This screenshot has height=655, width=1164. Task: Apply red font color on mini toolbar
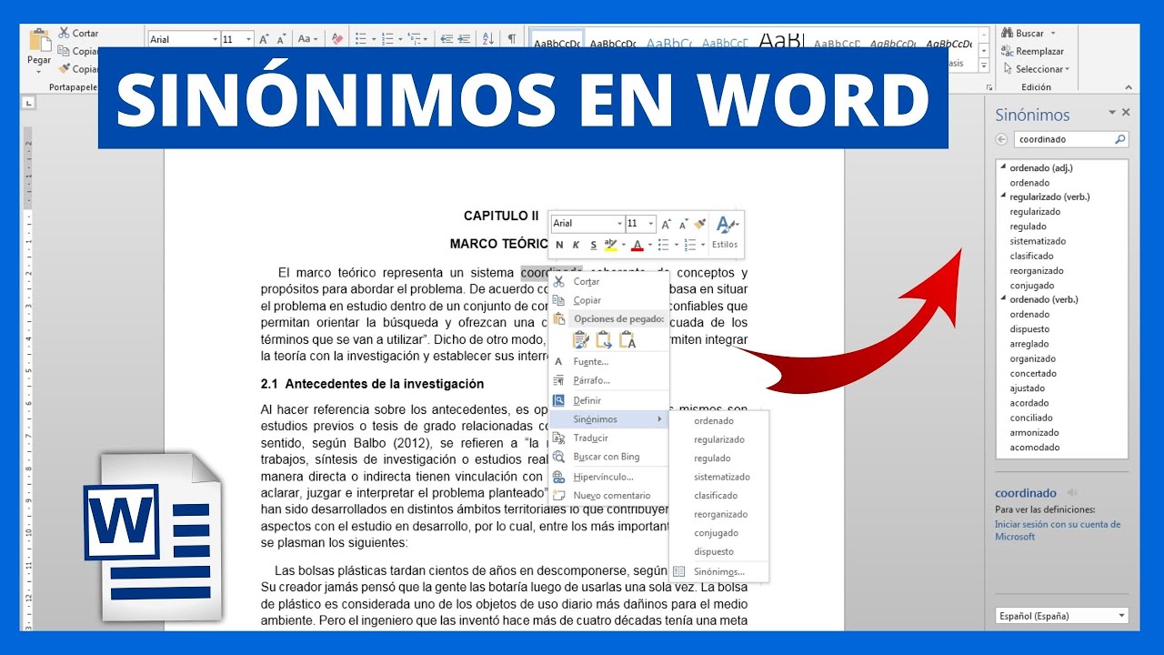click(x=637, y=245)
